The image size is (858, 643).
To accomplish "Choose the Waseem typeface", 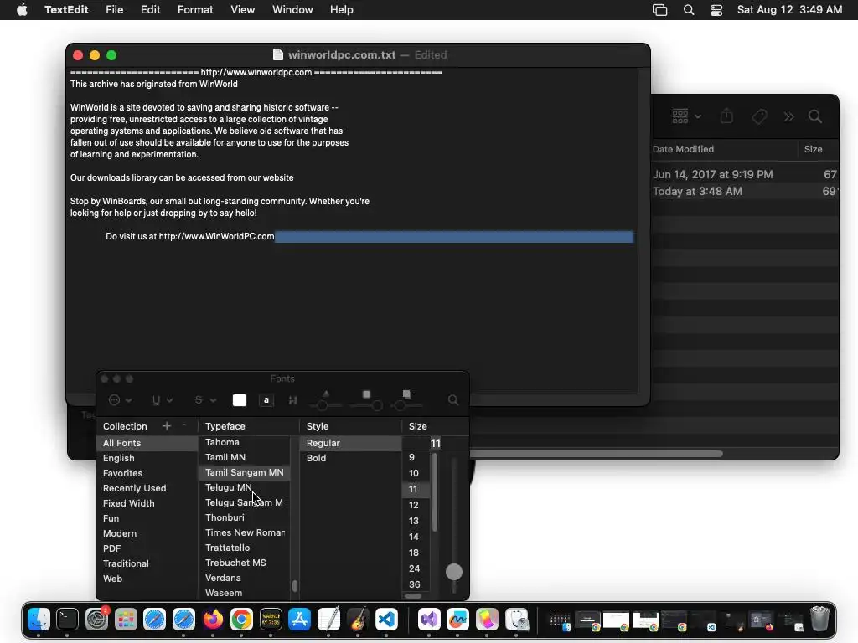I will tap(245, 593).
